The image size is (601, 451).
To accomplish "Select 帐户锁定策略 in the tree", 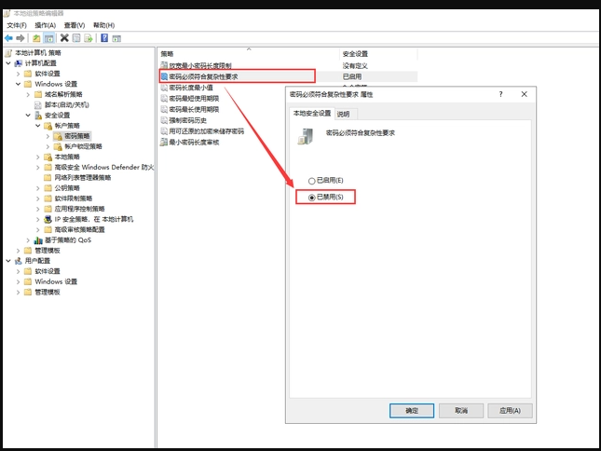I will (x=83, y=146).
